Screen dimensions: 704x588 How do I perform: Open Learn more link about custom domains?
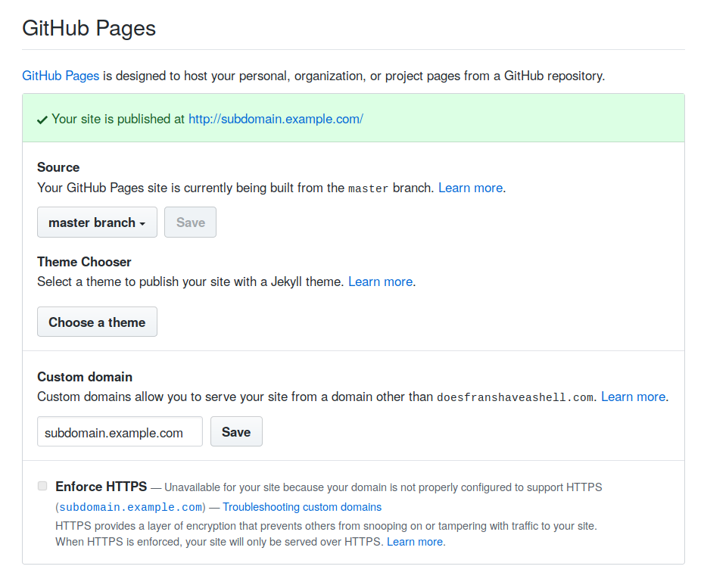point(633,397)
